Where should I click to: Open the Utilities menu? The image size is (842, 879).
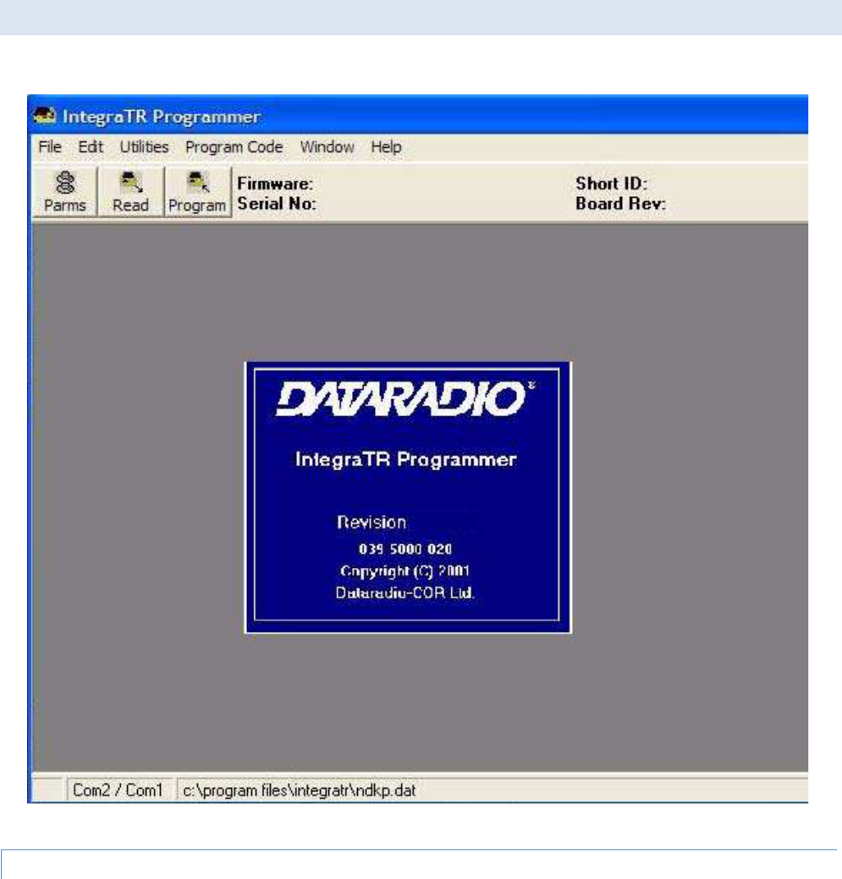coord(144,147)
